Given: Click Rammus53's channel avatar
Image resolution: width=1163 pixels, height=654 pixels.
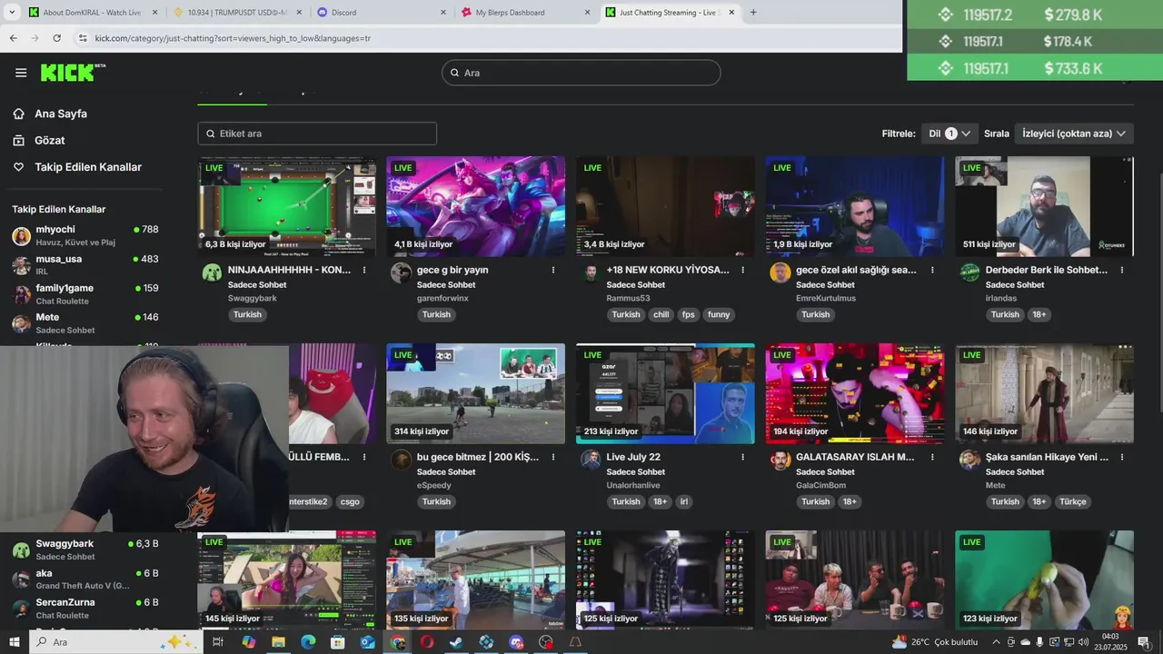Looking at the screenshot, I should click(x=591, y=272).
